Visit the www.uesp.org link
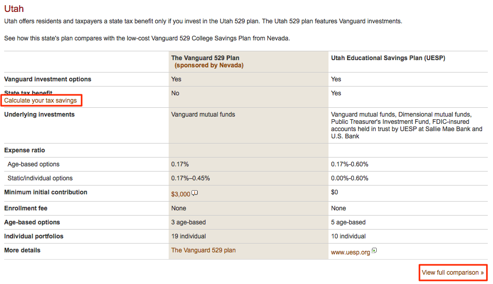Image resolution: width=493 pixels, height=284 pixels. click(x=350, y=252)
